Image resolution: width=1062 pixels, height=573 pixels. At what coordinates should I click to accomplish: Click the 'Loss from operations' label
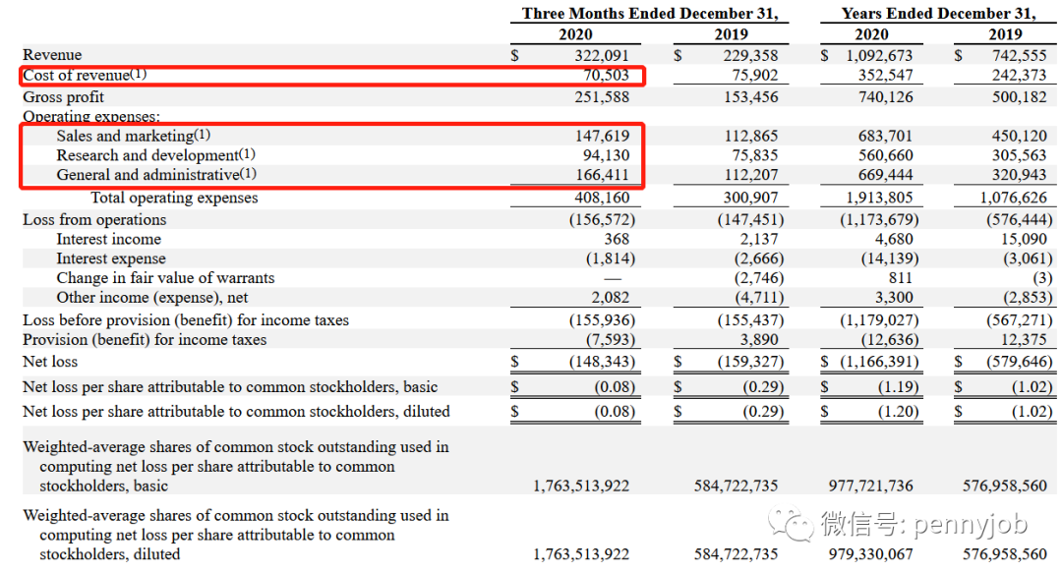click(94, 219)
